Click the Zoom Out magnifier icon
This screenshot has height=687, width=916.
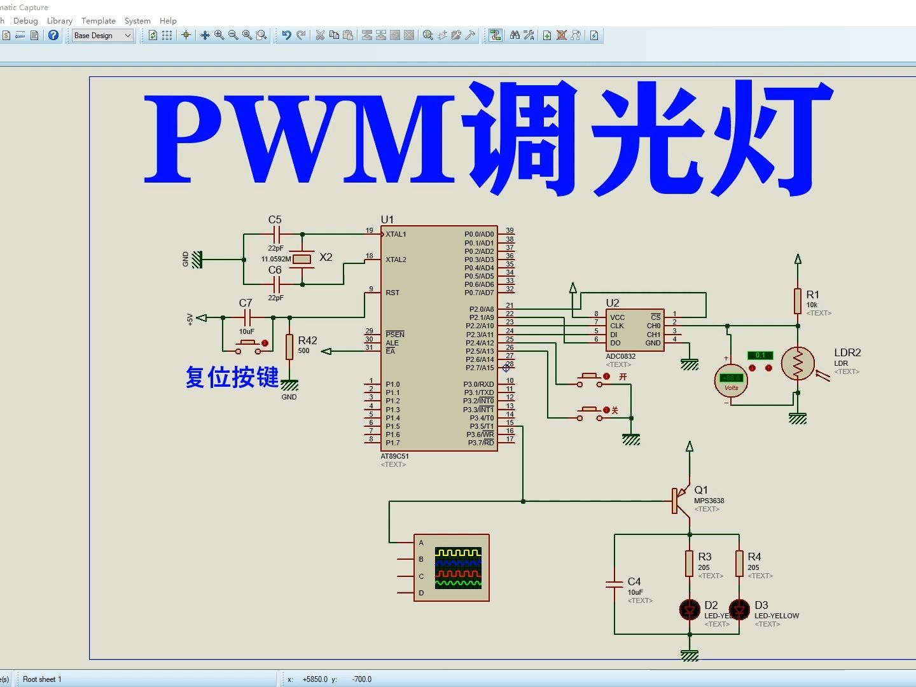coord(233,36)
